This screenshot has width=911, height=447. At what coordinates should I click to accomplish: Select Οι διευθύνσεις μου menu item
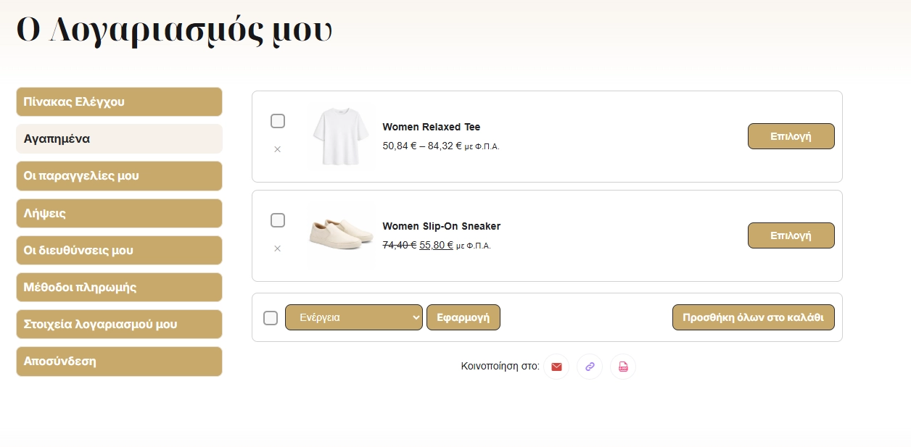point(119,250)
